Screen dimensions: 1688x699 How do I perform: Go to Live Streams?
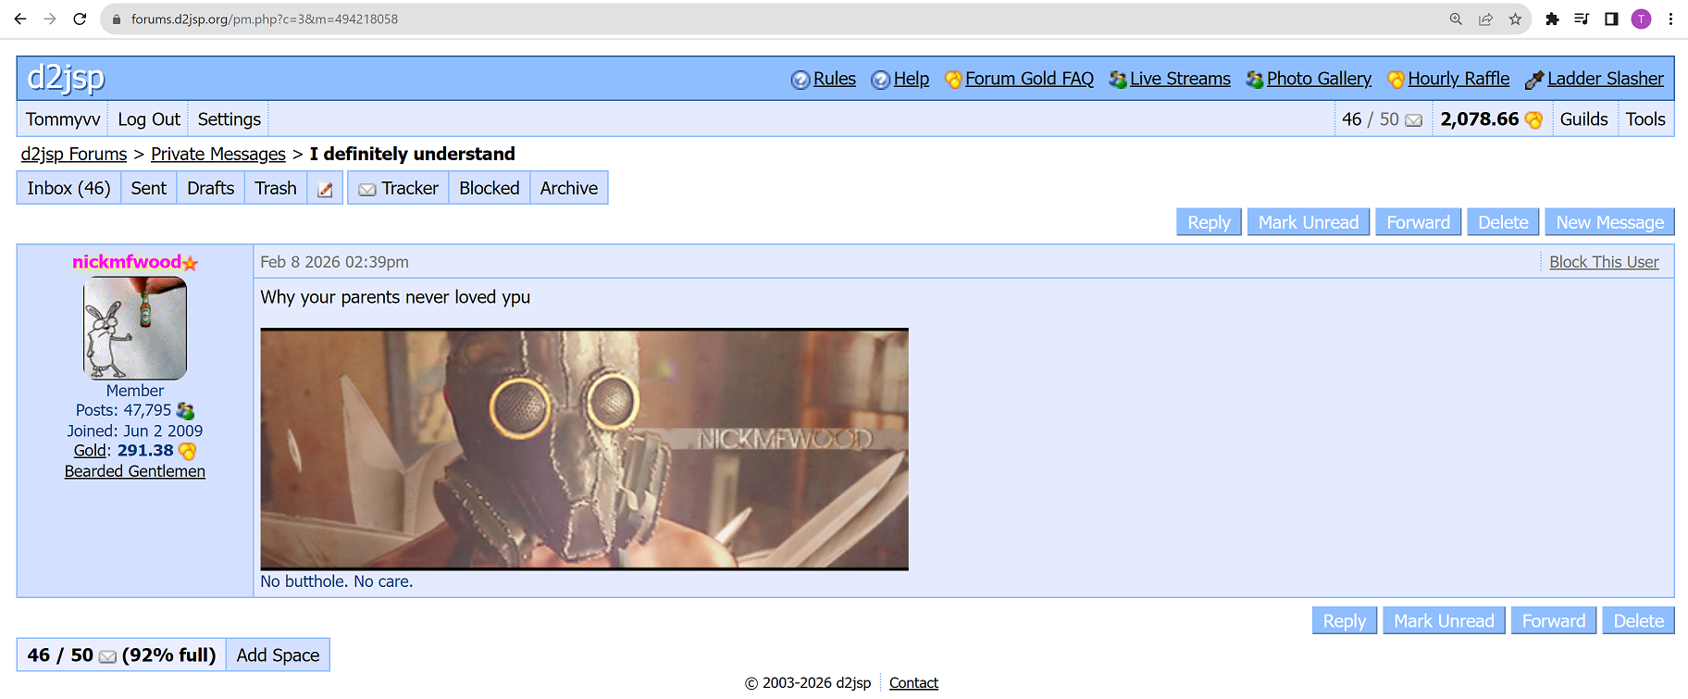point(1180,79)
